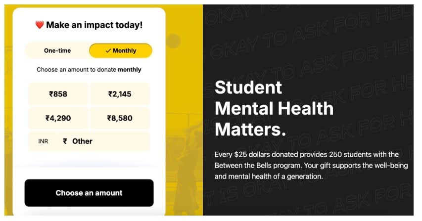Click the Choose an amount to donate text
The image size is (422, 221).
pos(77,70)
